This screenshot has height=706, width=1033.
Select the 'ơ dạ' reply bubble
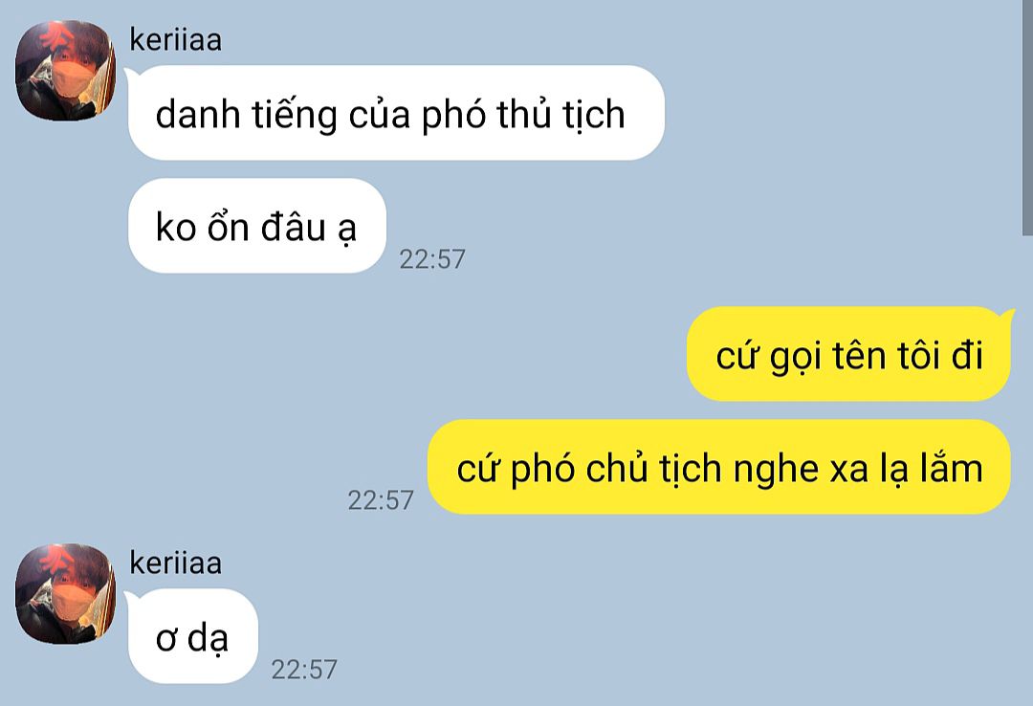(x=192, y=636)
